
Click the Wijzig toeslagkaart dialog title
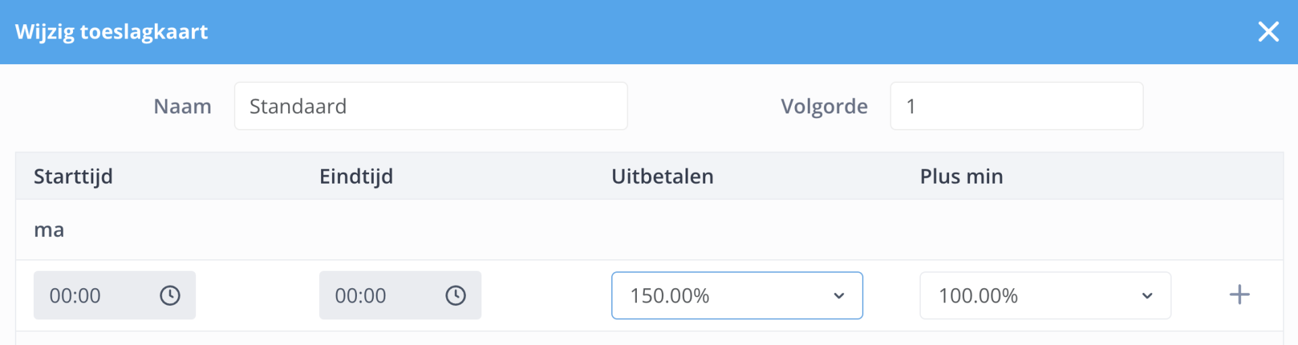(x=112, y=32)
